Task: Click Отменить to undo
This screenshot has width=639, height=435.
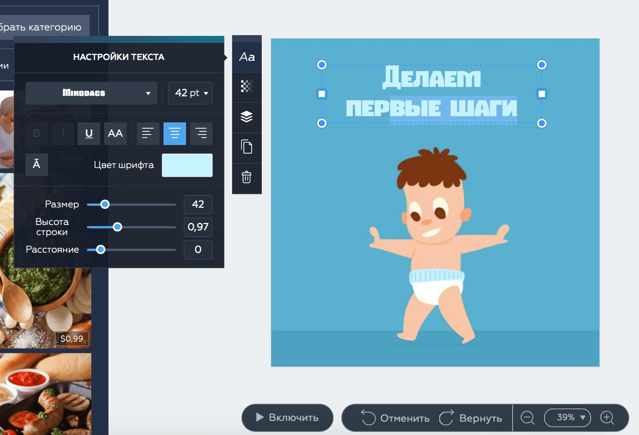Action: 395,418
